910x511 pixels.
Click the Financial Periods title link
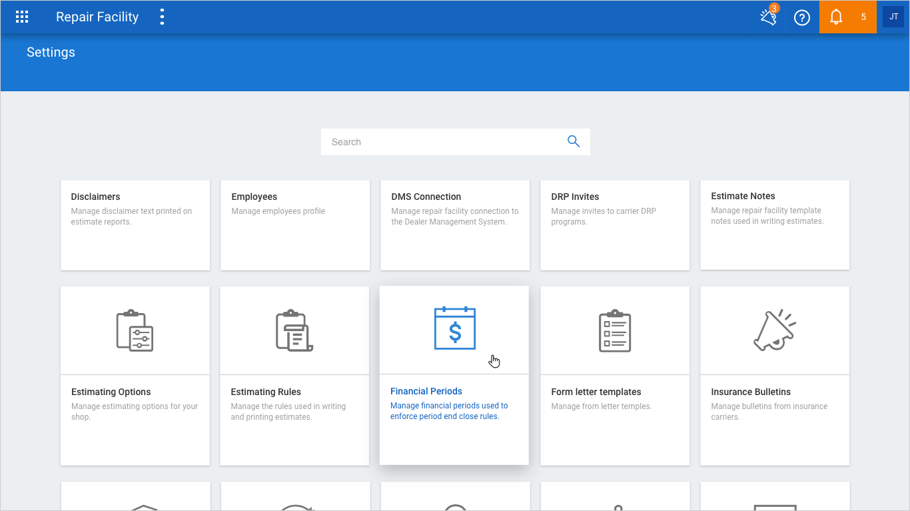click(426, 391)
